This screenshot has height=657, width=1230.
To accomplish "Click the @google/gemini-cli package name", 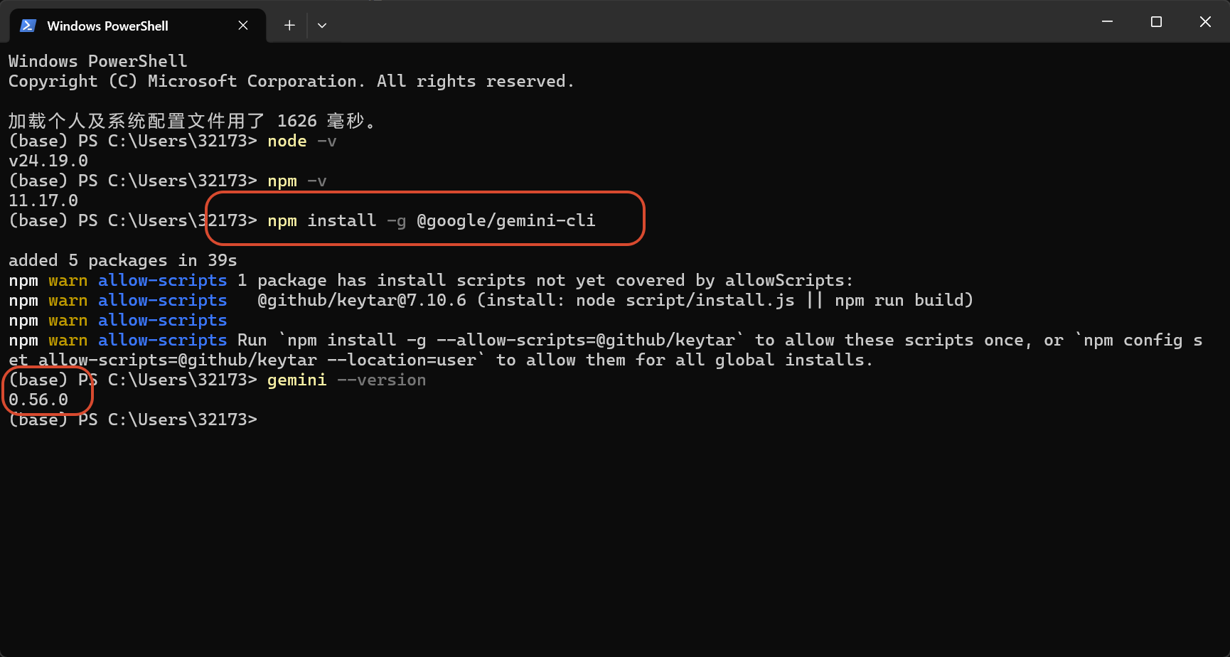I will pos(506,221).
